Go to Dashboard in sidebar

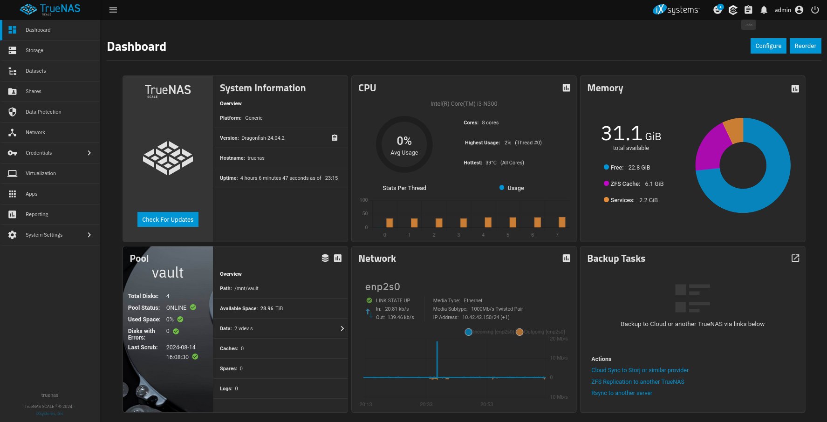coord(50,30)
